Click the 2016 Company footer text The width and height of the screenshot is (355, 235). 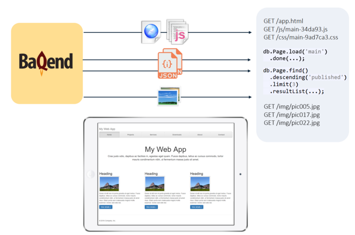107,221
